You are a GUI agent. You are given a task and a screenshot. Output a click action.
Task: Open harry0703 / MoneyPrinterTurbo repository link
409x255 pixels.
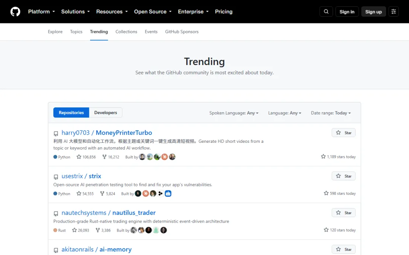(x=107, y=133)
